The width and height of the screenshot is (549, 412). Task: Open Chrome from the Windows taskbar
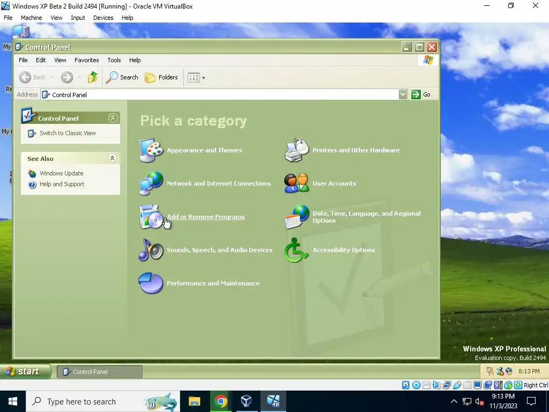(x=220, y=401)
